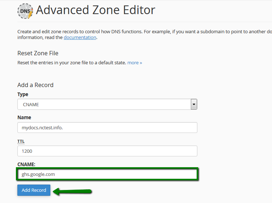Screen dimensions: 272x203
Task: Click the Name field label
Action: [24, 117]
